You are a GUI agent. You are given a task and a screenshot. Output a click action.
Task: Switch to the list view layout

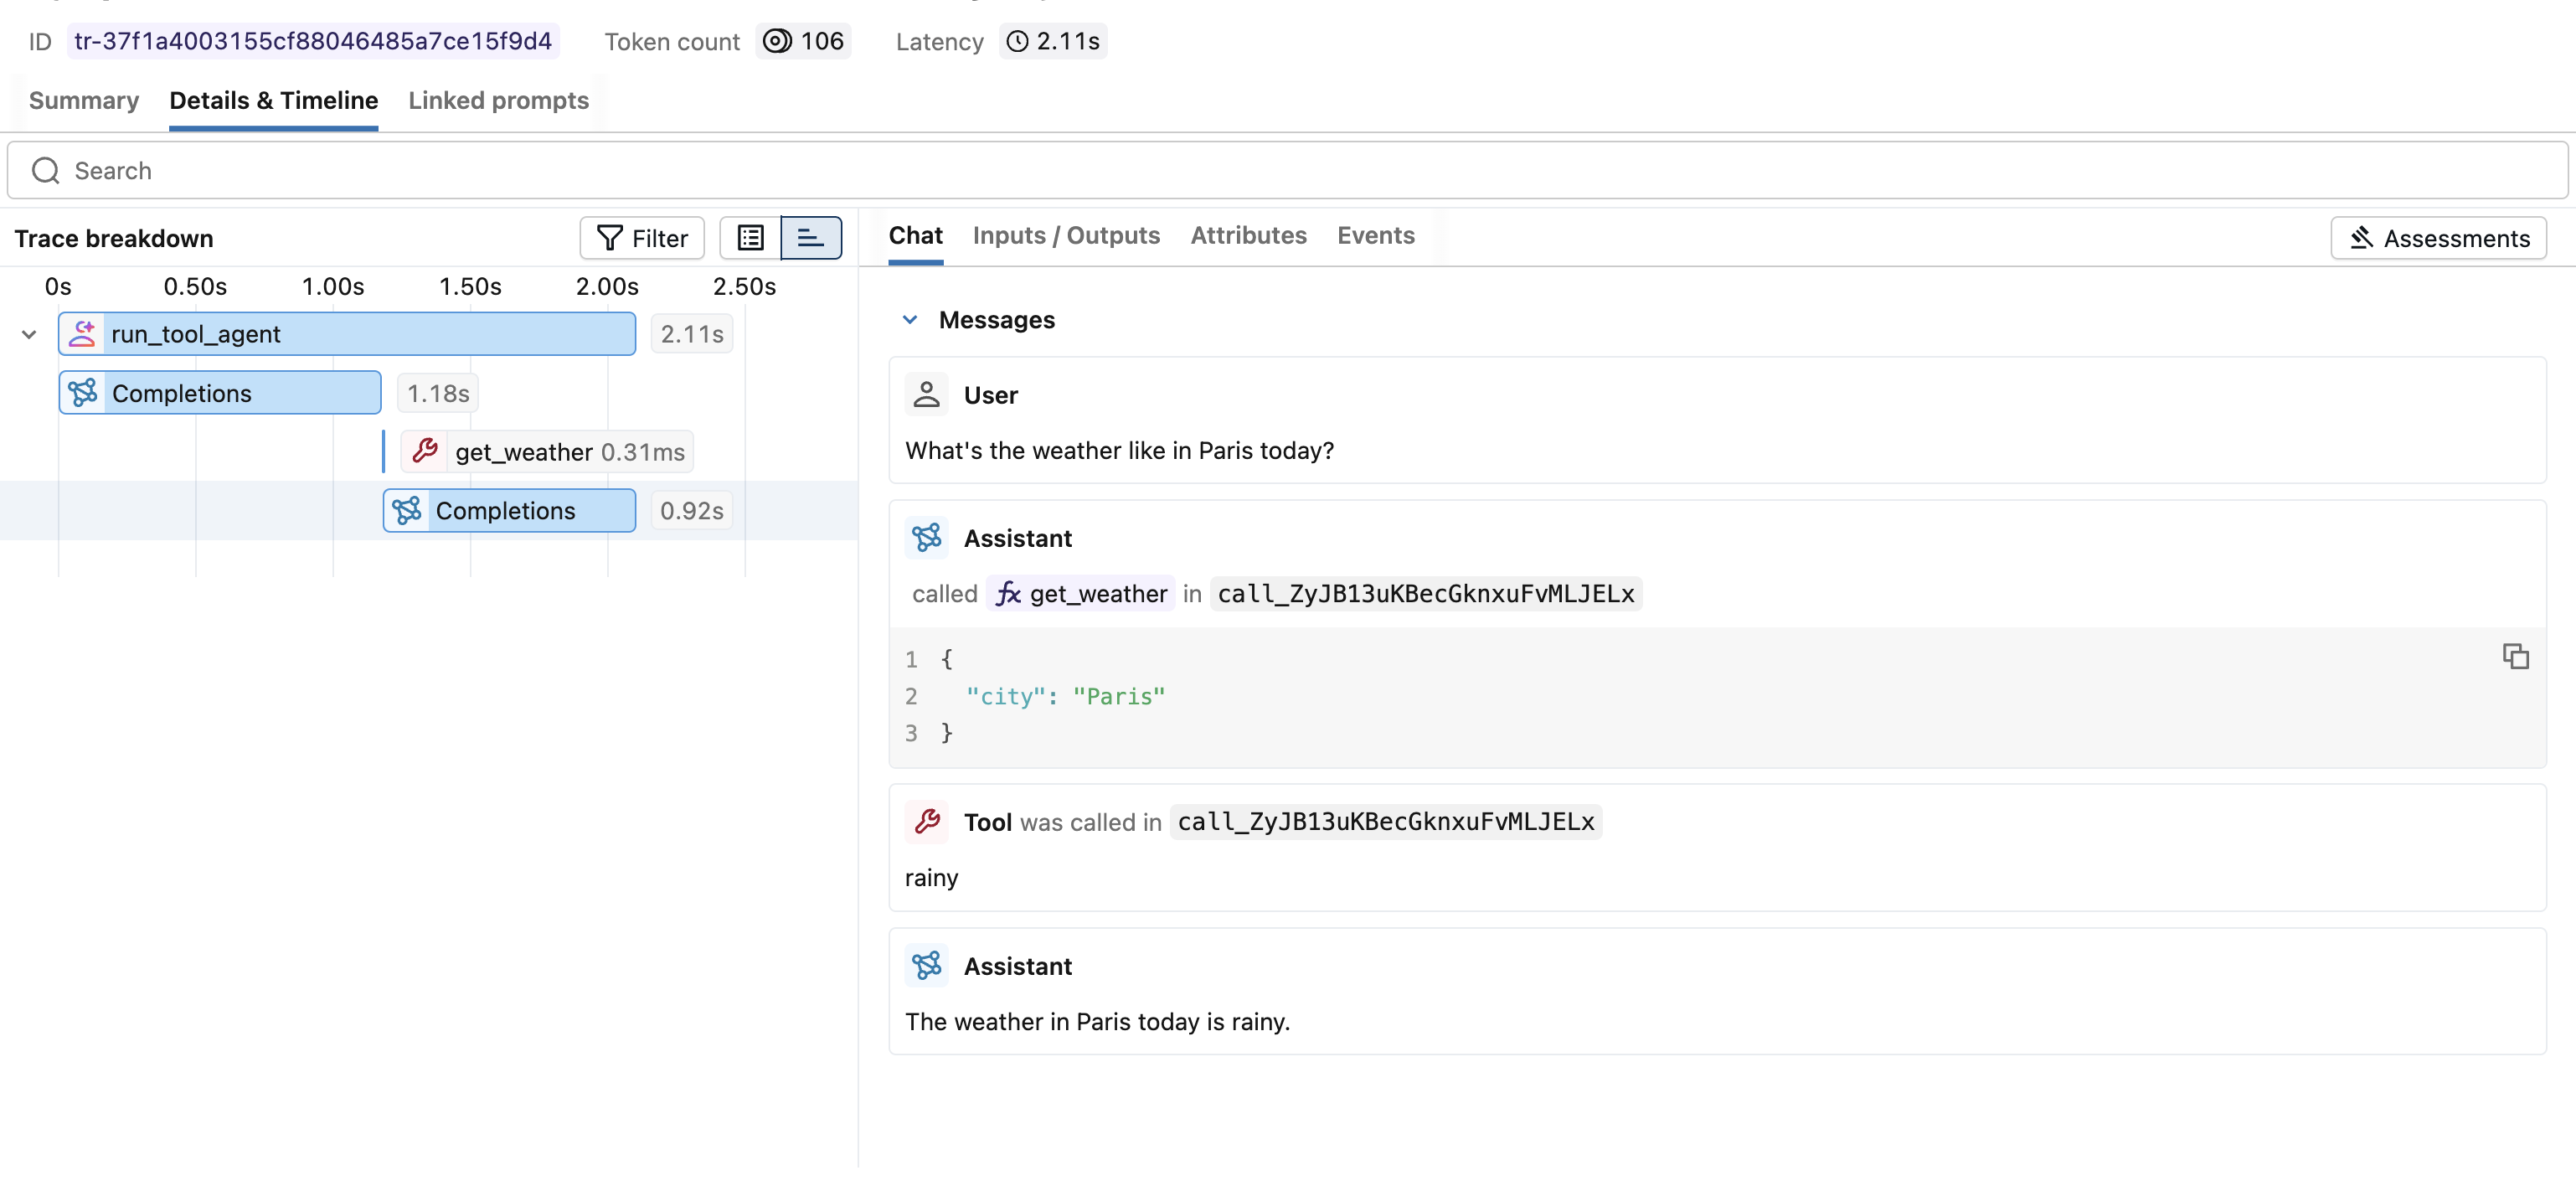tap(749, 238)
